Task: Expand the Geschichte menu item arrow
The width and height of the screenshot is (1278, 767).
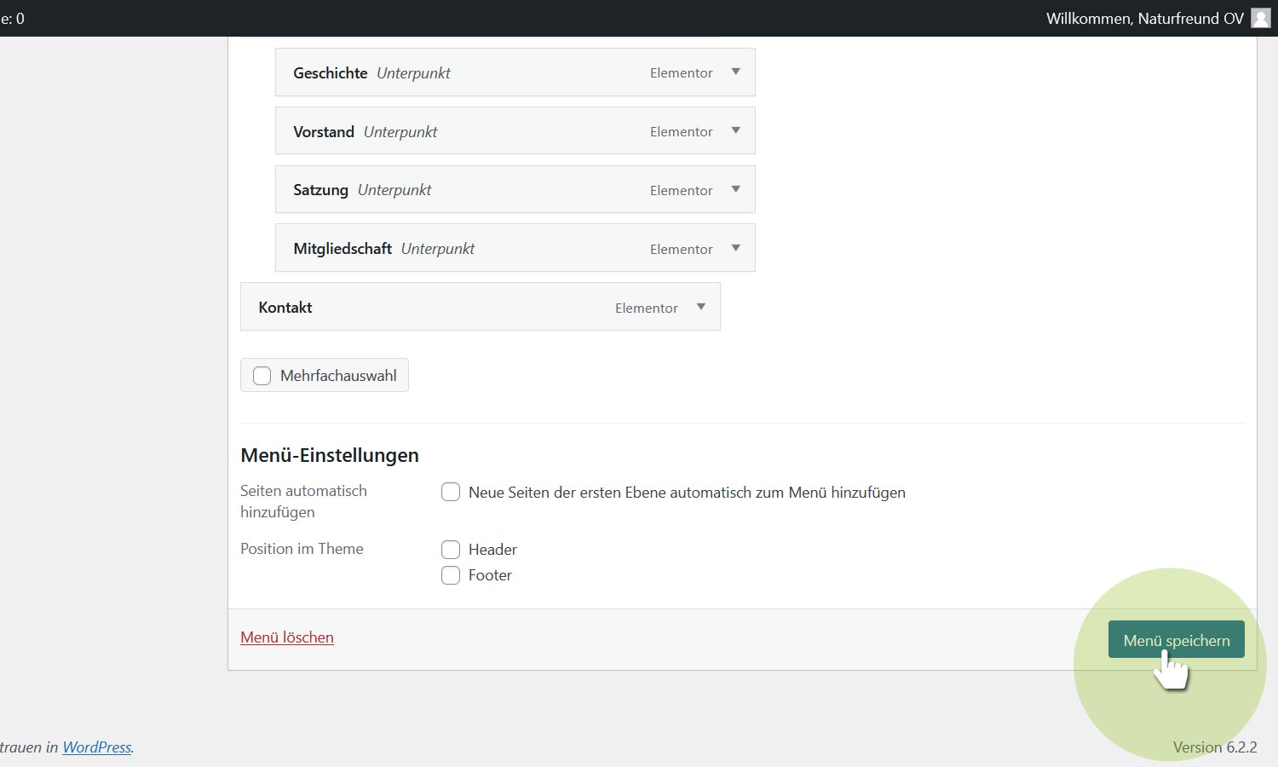Action: 735,72
